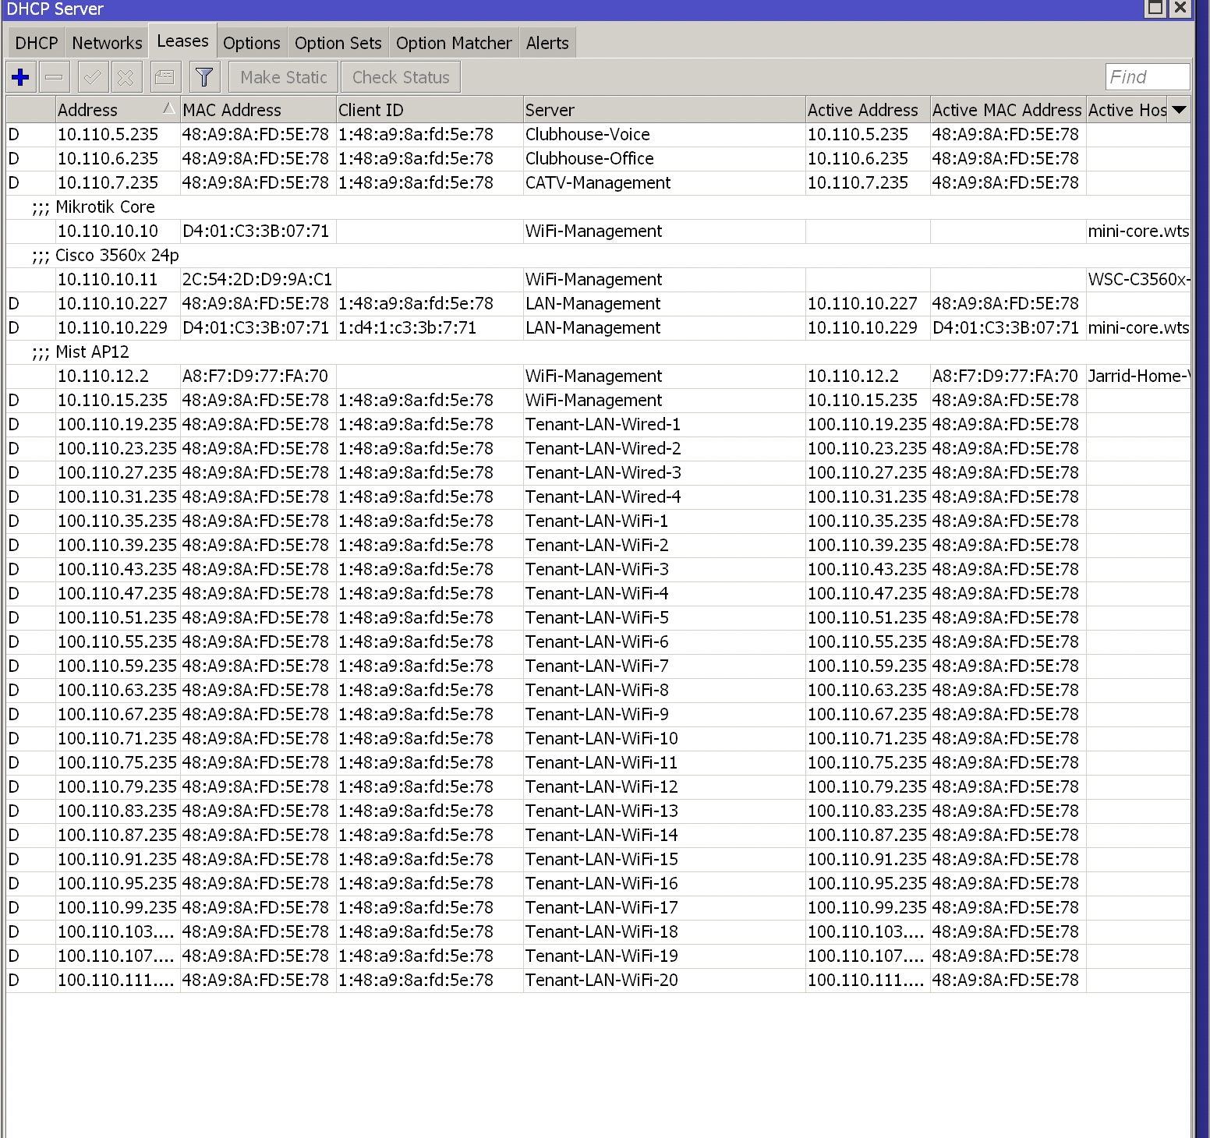Open the column selection dropdown
The width and height of the screenshot is (1210, 1138).
tap(1179, 110)
